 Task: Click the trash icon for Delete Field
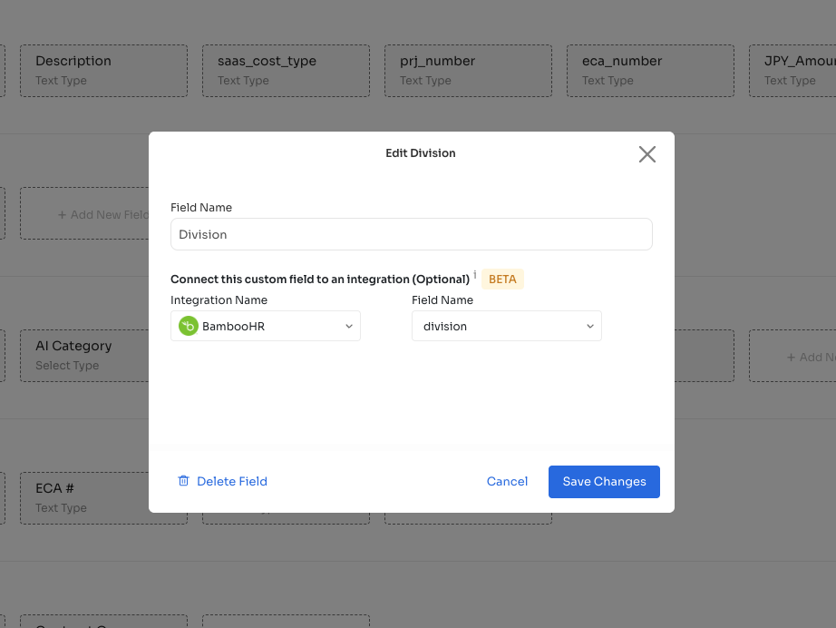[x=183, y=481]
